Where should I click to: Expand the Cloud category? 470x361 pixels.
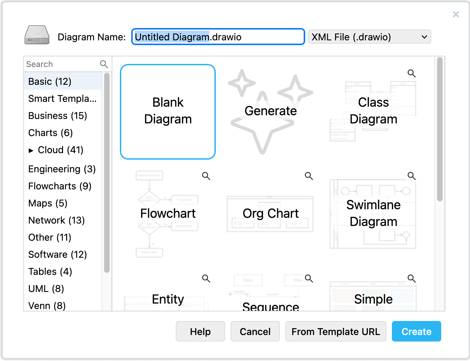31,150
